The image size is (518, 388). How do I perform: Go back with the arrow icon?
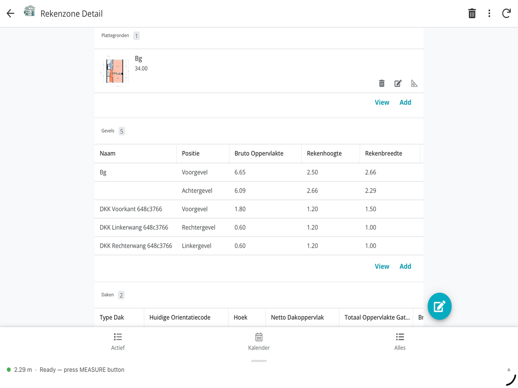10,14
